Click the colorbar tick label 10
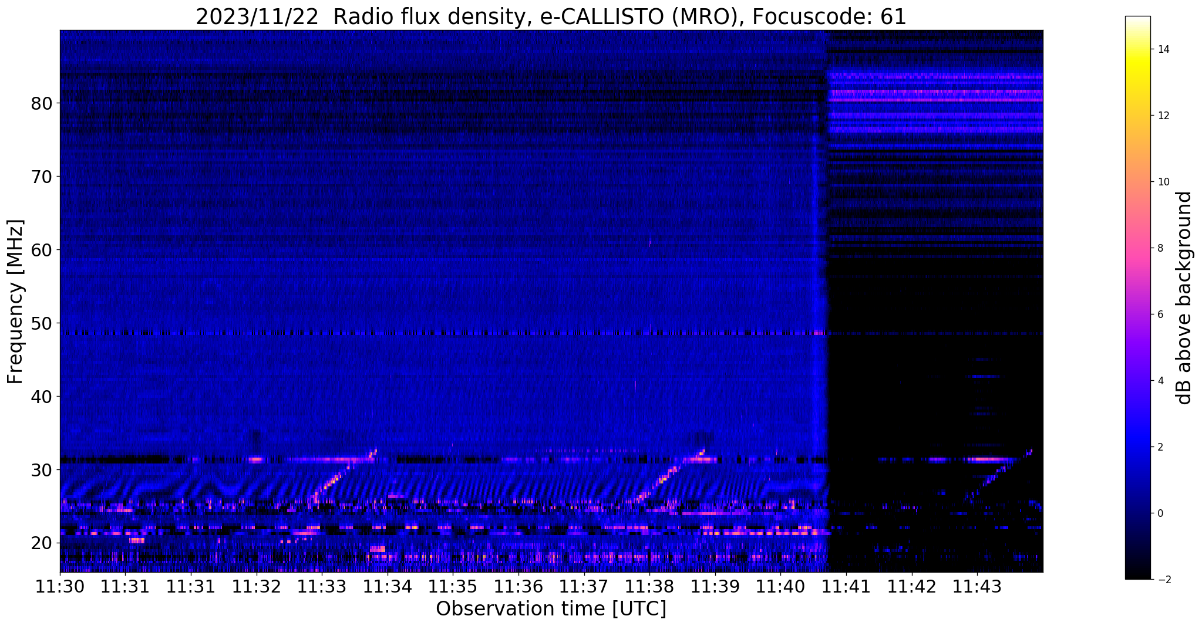 (x=1163, y=182)
